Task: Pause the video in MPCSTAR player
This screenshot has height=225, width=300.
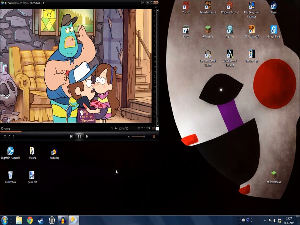Action: (79, 137)
